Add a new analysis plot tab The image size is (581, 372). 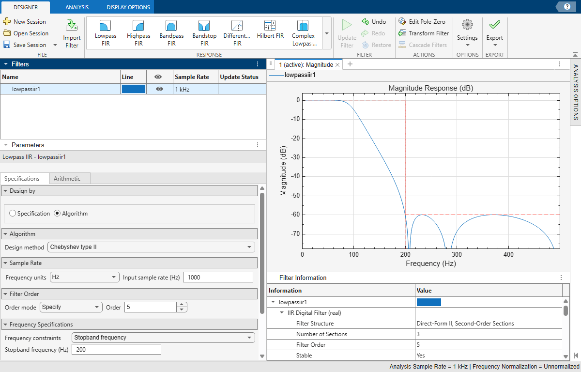point(350,64)
